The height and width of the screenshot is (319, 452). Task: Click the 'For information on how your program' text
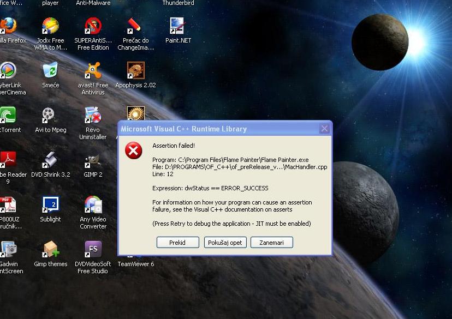[x=232, y=206]
